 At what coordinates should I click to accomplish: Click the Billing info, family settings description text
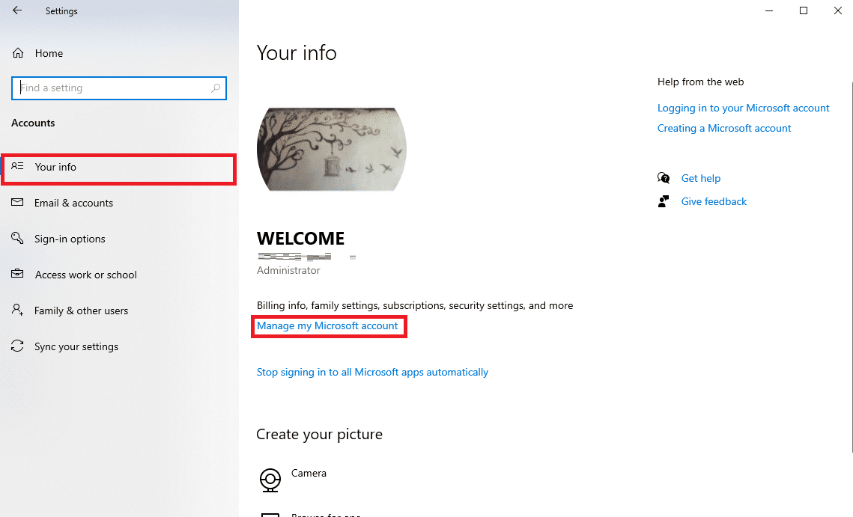tap(415, 305)
